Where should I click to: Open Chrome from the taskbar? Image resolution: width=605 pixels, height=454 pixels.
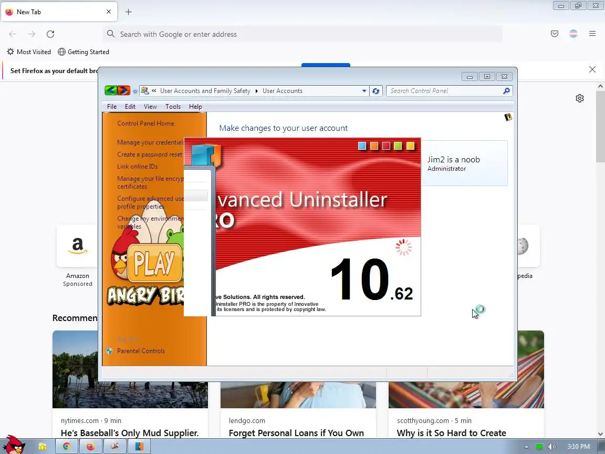(x=66, y=447)
